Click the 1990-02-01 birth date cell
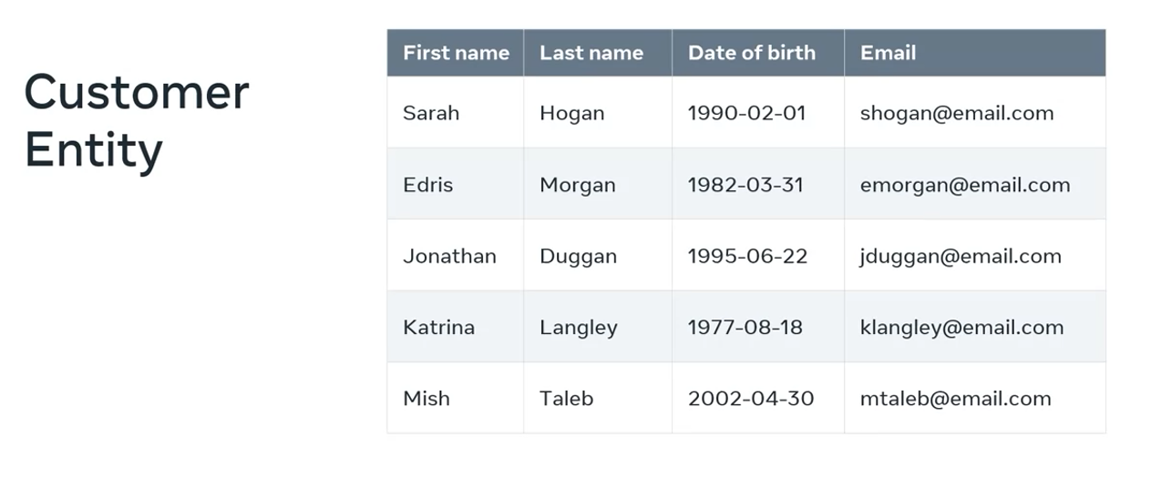 (746, 113)
